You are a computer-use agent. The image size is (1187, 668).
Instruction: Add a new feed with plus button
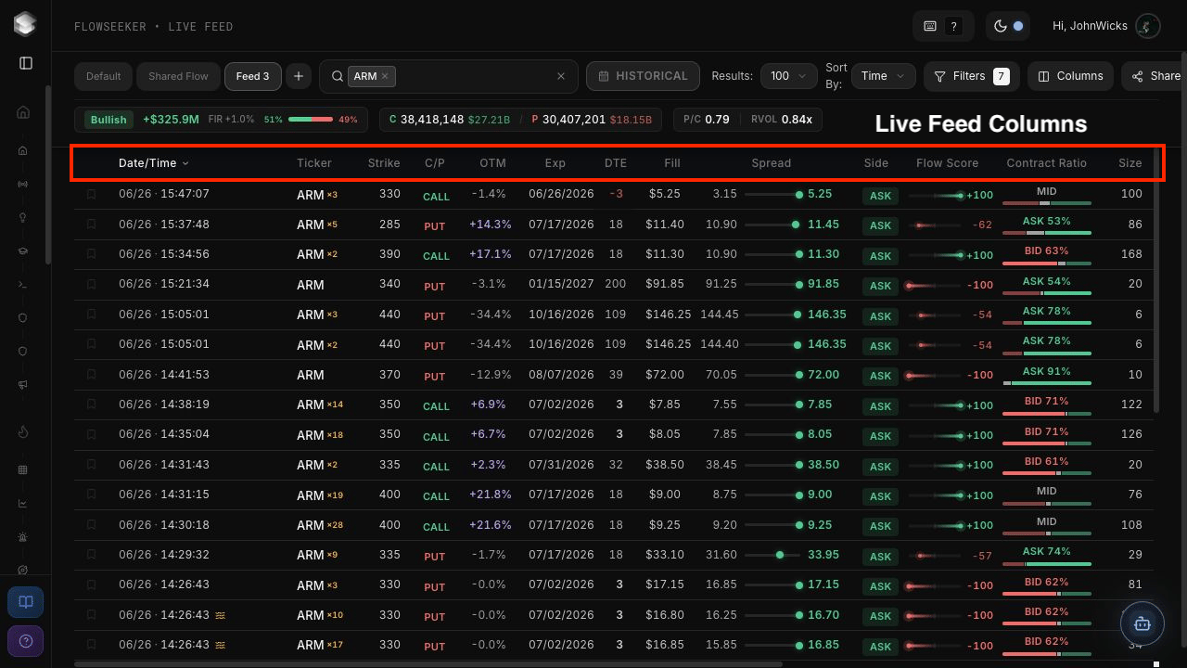(x=299, y=76)
